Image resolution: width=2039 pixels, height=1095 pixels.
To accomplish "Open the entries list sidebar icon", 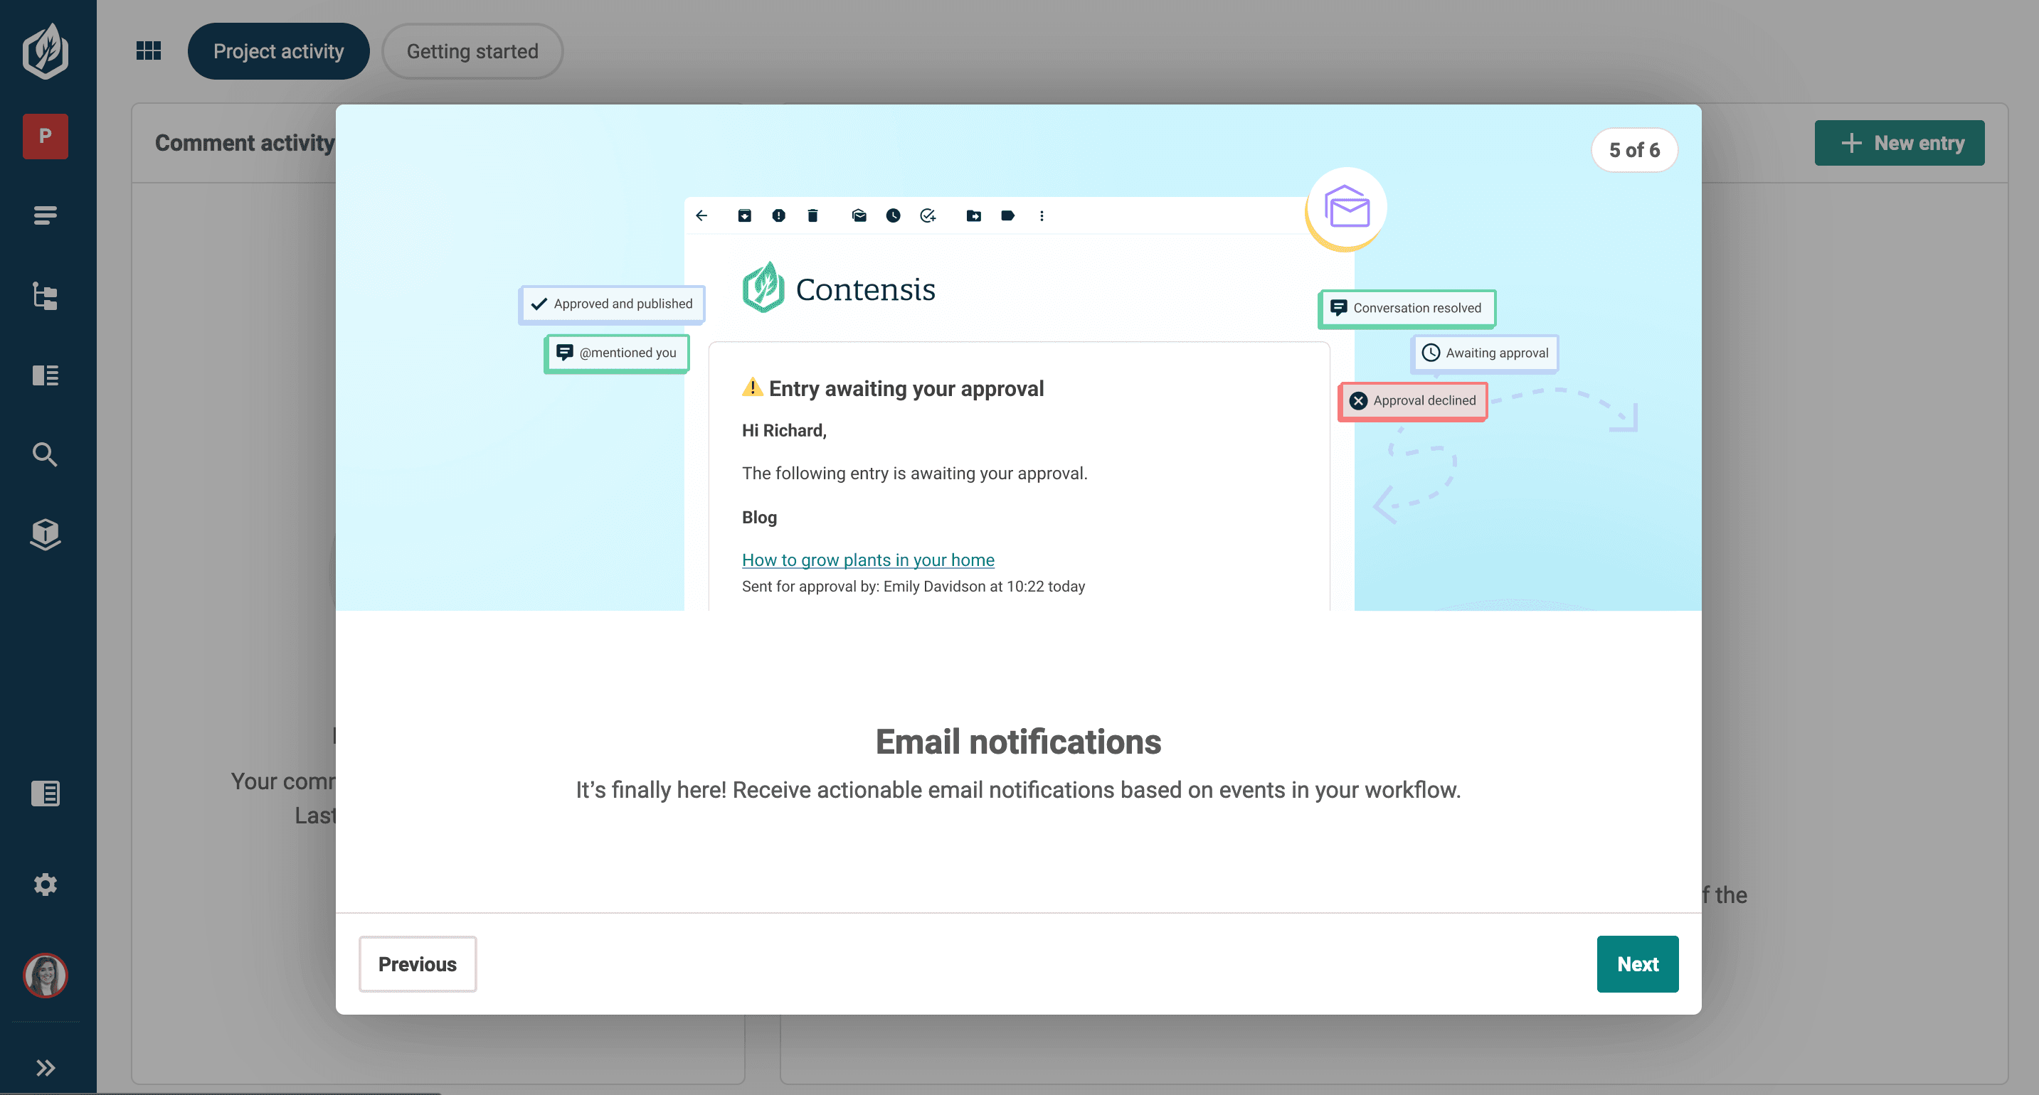I will (45, 215).
